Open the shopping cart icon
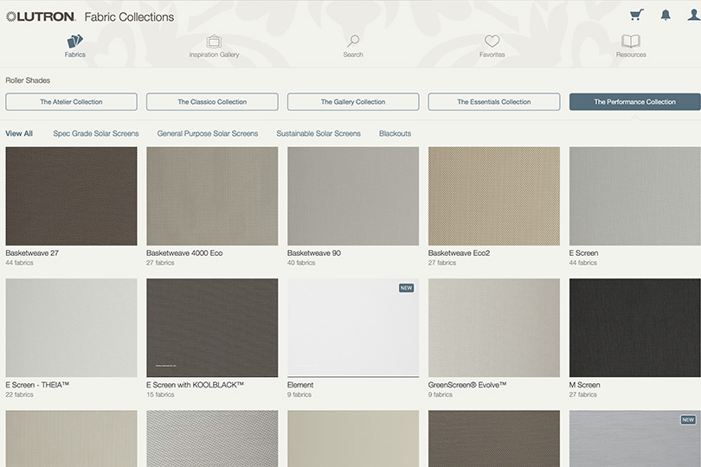 pos(637,15)
